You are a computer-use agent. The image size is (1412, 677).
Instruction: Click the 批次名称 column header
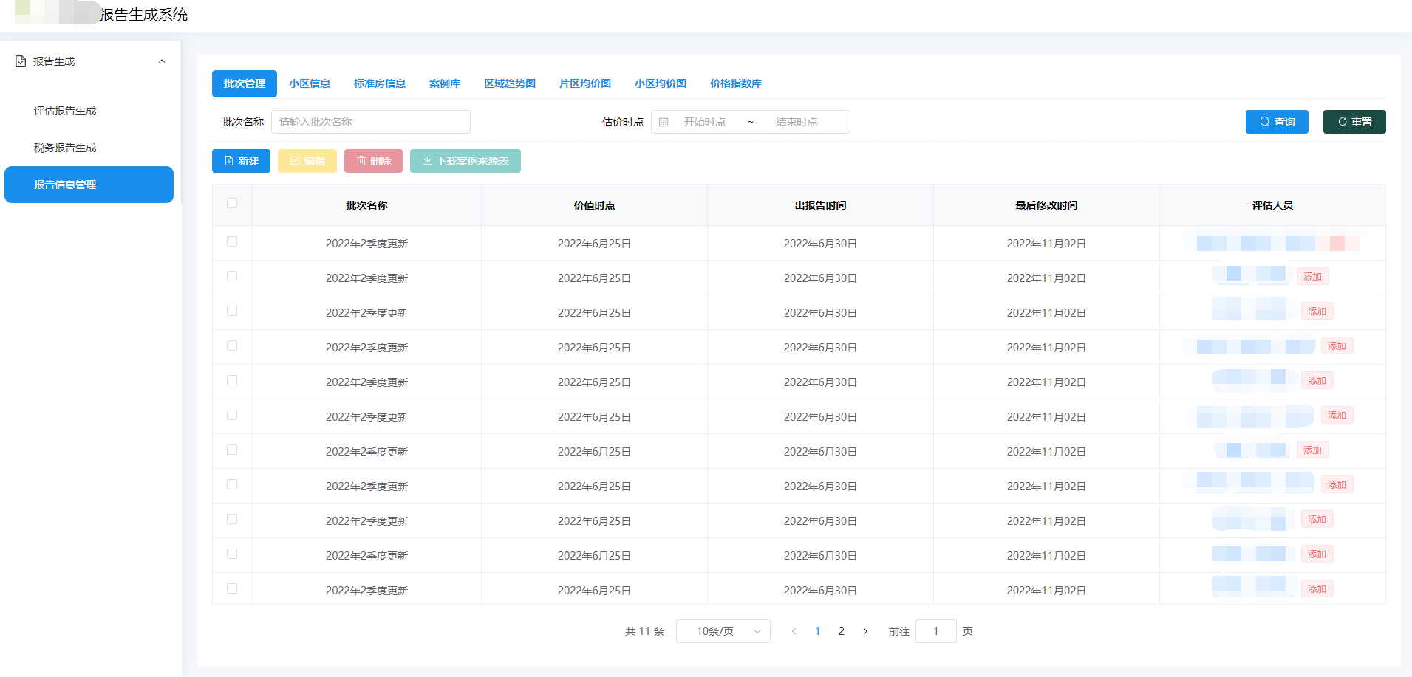tap(367, 205)
